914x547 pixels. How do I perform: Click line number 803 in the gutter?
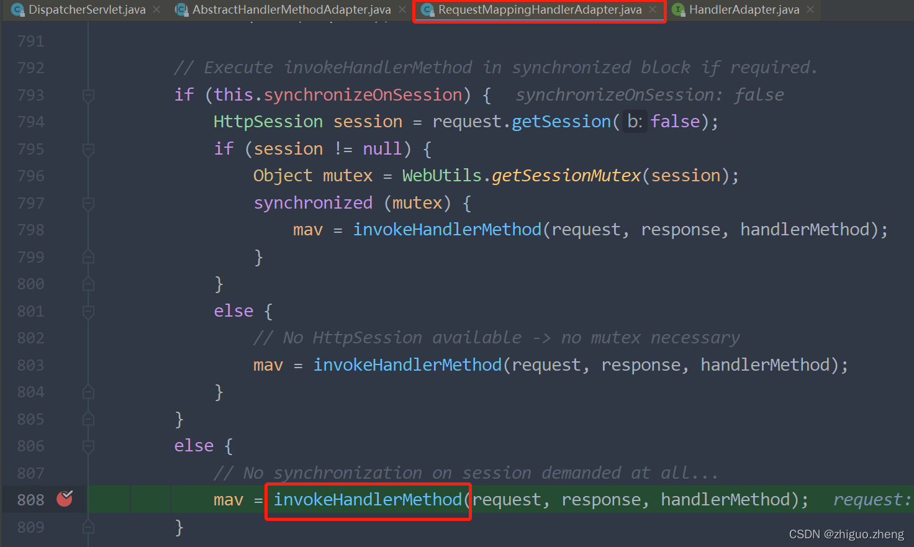[x=31, y=365]
